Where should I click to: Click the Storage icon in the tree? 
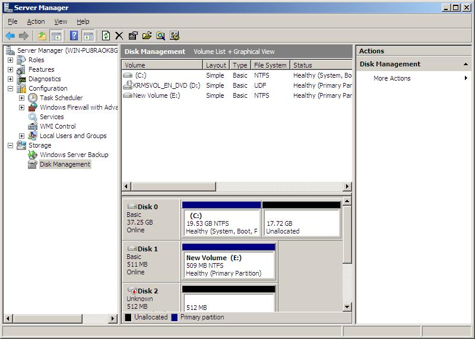coord(21,145)
